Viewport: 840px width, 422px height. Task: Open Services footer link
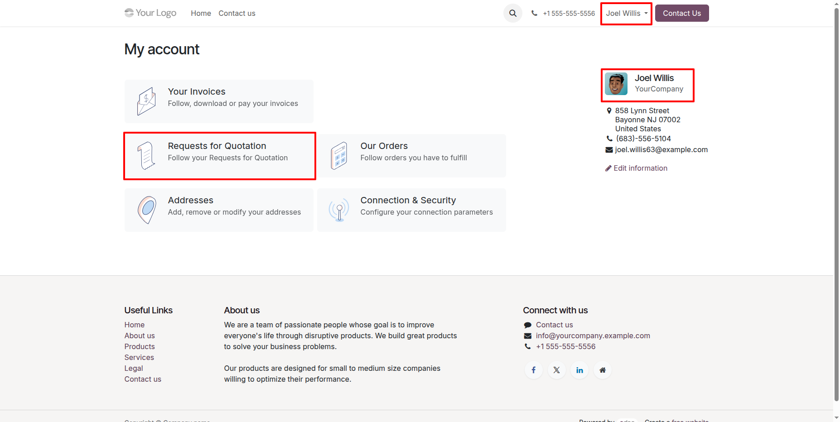(x=139, y=357)
